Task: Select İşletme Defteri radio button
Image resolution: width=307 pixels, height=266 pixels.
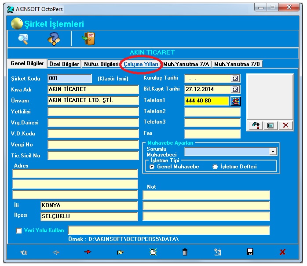Action: 215,167
